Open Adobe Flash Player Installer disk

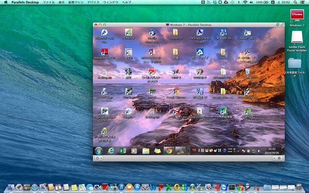297,41
